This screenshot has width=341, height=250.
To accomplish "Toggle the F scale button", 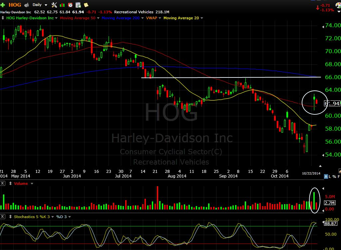I will coord(339,177).
